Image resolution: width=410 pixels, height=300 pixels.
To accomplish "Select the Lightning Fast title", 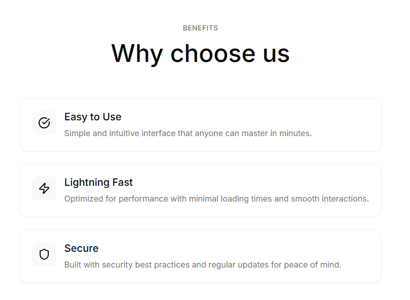I will pyautogui.click(x=99, y=182).
